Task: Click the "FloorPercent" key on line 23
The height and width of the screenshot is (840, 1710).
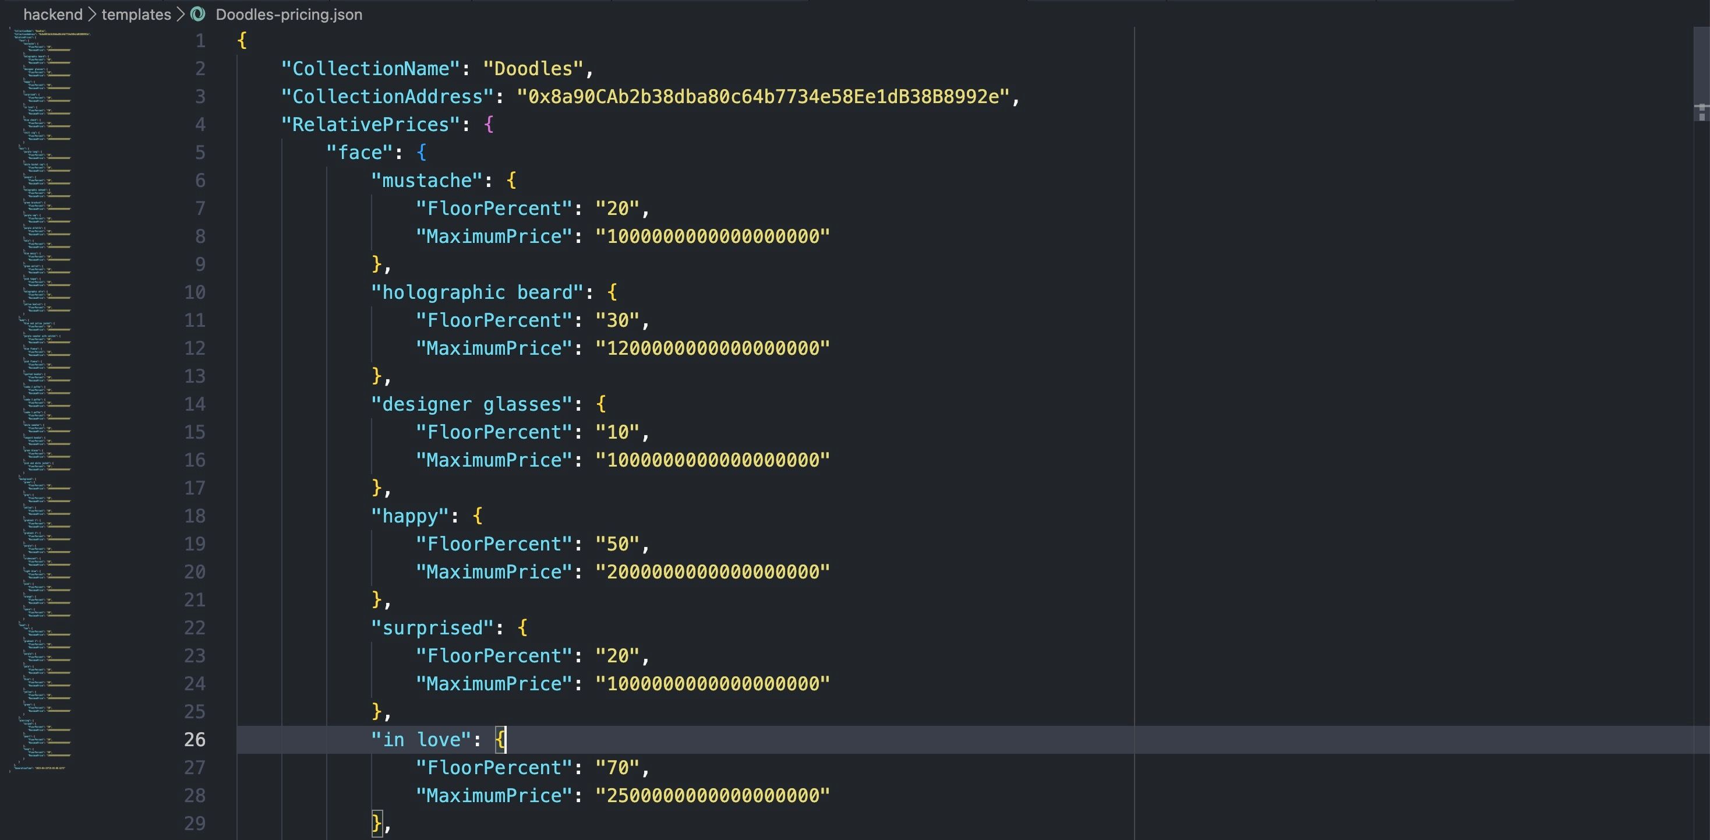Action: pyautogui.click(x=494, y=656)
